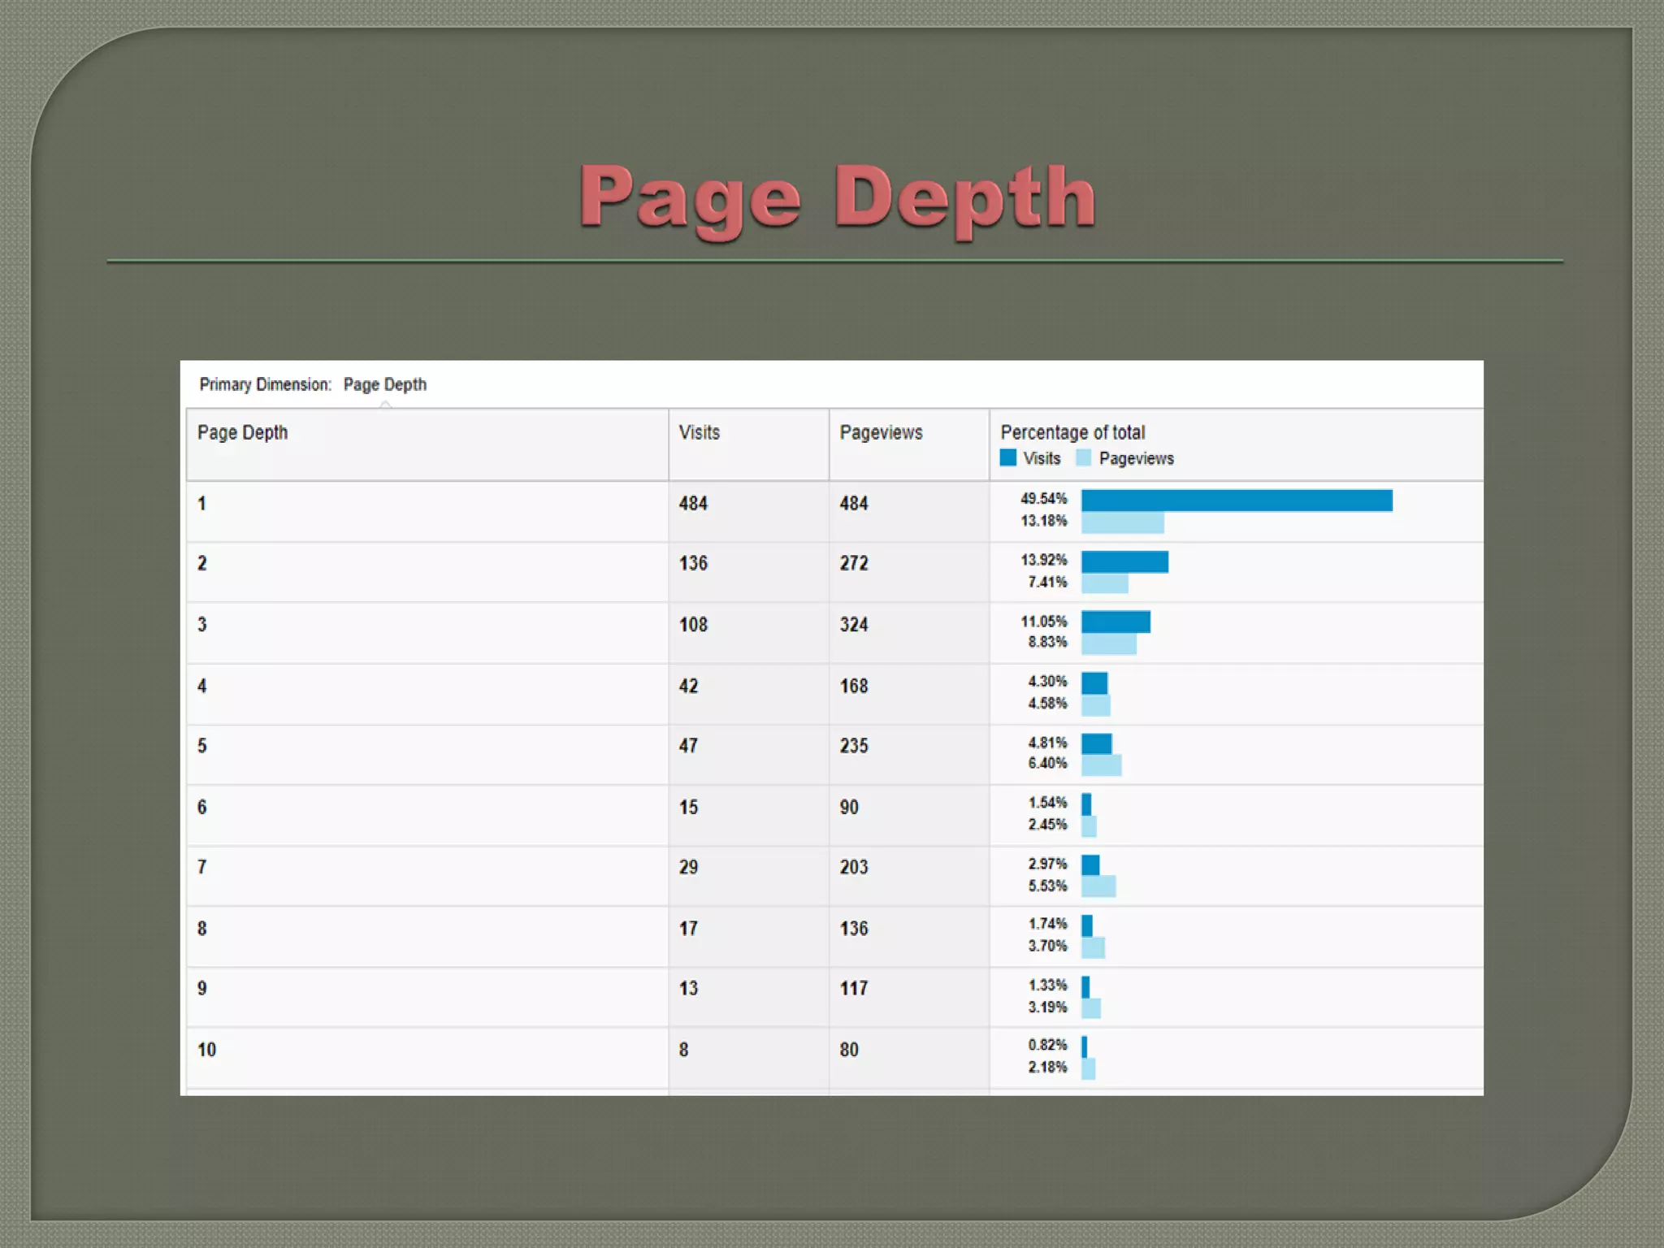Click the light blue Pageviews legend swatch
The height and width of the screenshot is (1248, 1664).
[1083, 457]
